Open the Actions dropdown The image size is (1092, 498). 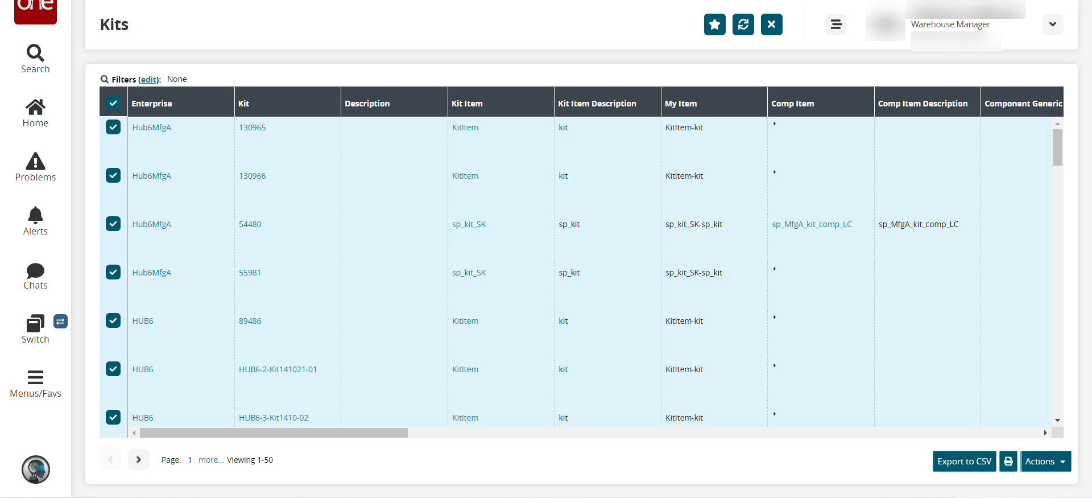(1045, 462)
